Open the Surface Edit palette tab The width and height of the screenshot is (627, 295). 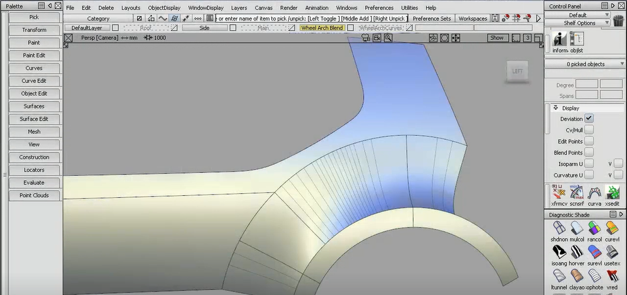(x=34, y=119)
